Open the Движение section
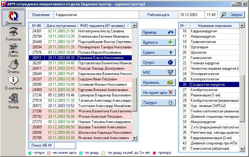The width and height of the screenshot is (249, 157). tap(14, 18)
